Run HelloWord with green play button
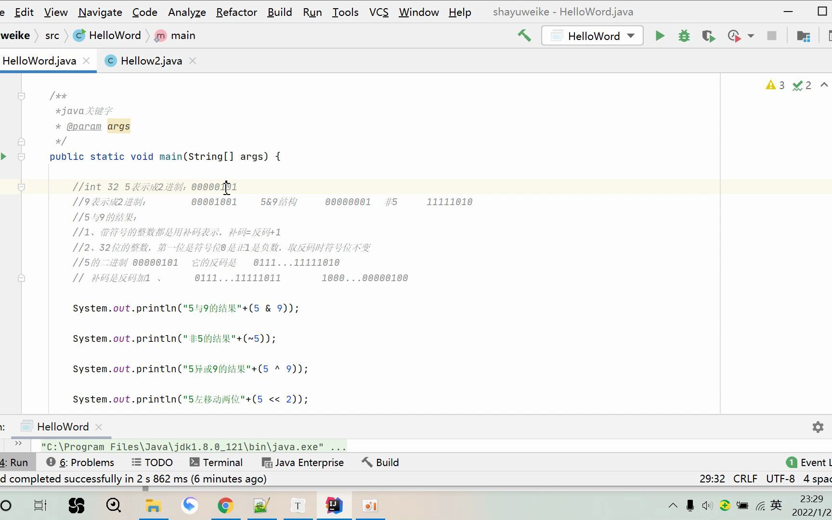Image resolution: width=832 pixels, height=520 pixels. tap(660, 36)
